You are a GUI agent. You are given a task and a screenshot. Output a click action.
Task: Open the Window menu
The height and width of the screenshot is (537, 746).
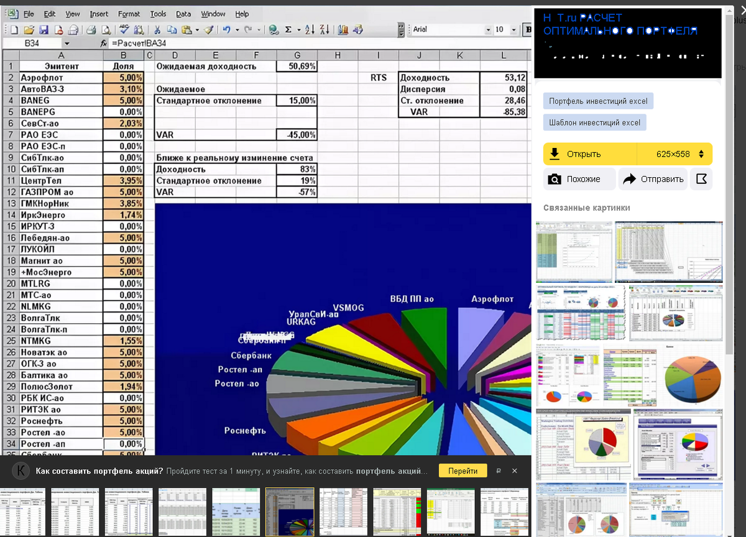[213, 14]
